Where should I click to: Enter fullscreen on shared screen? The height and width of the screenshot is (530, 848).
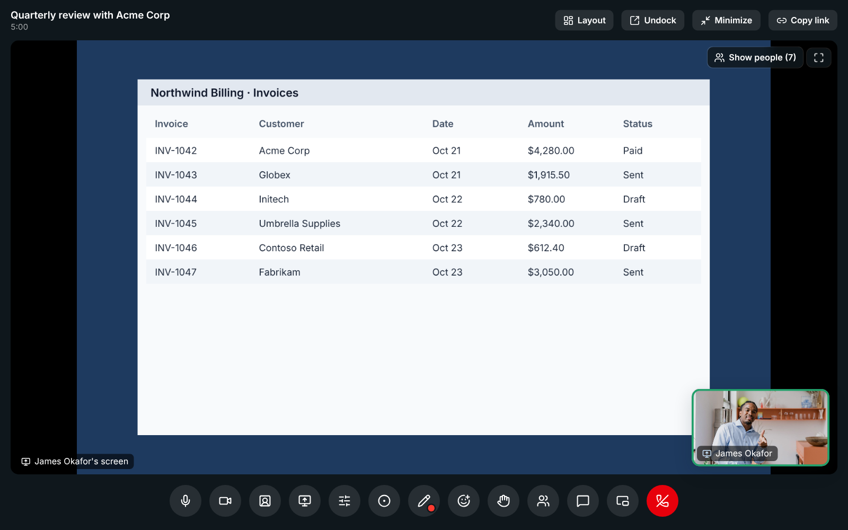[x=819, y=57]
